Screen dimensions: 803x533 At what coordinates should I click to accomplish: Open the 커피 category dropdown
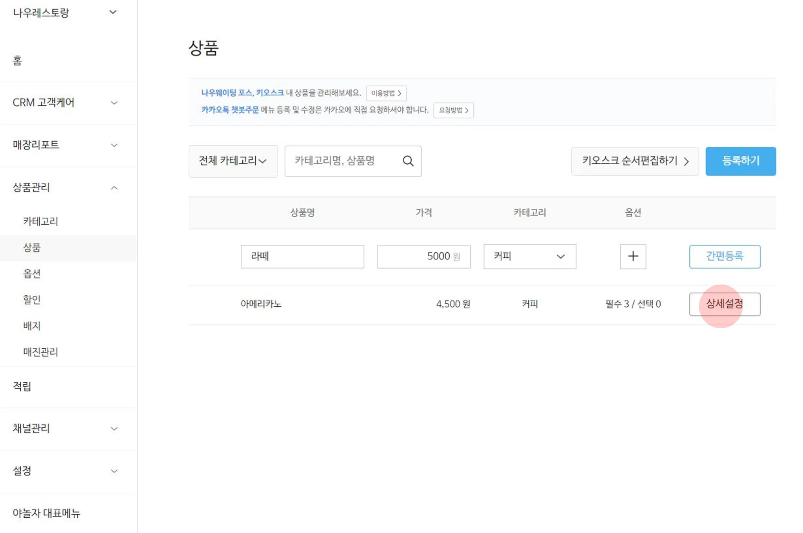point(529,256)
